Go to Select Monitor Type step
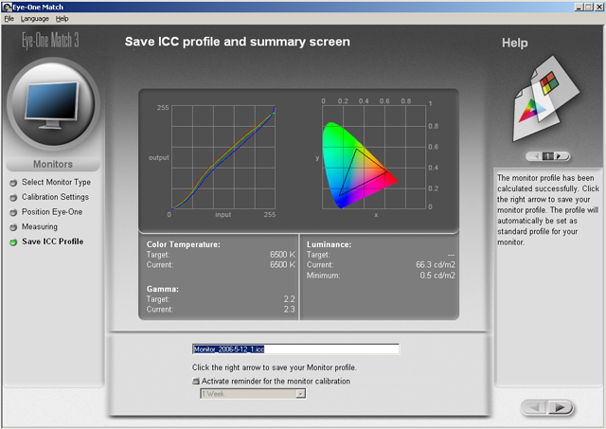The image size is (606, 429). [56, 182]
